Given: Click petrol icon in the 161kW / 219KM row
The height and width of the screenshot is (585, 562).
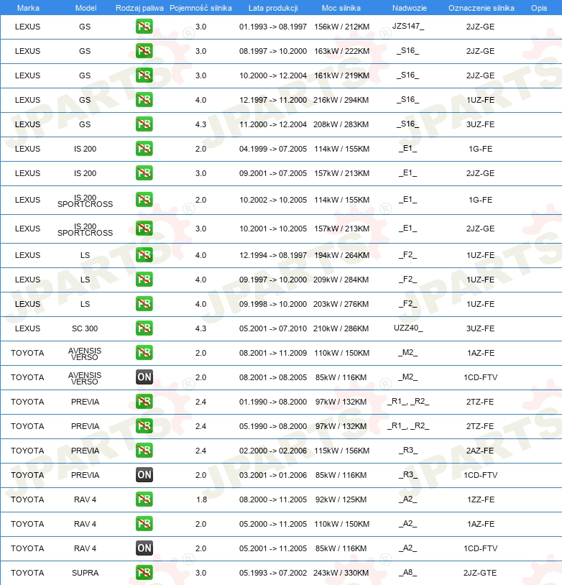Looking at the screenshot, I should [144, 75].
